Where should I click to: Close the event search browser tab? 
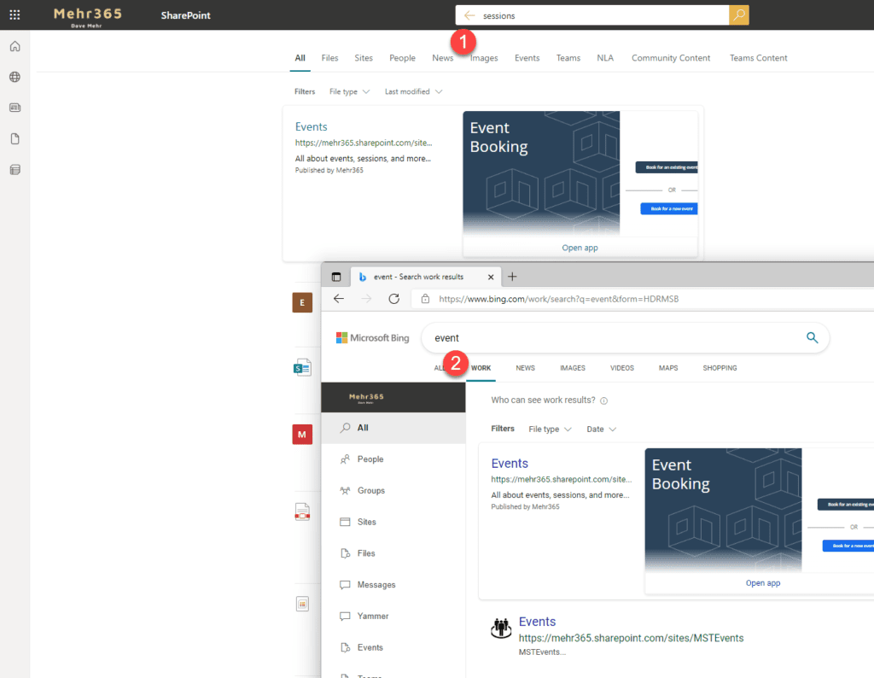[x=491, y=277]
